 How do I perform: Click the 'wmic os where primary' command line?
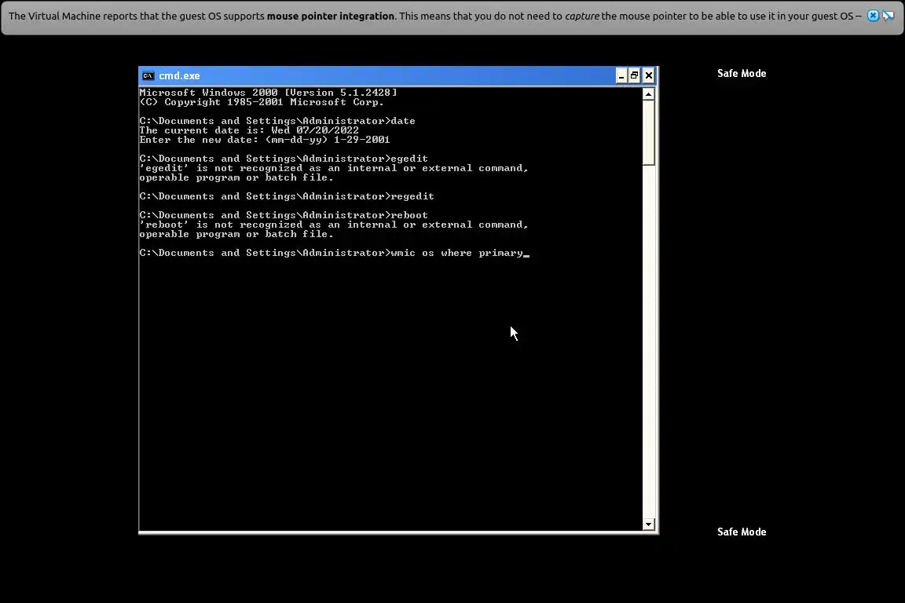333,253
